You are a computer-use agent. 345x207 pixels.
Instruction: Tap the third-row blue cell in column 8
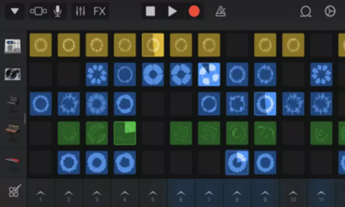click(x=237, y=104)
